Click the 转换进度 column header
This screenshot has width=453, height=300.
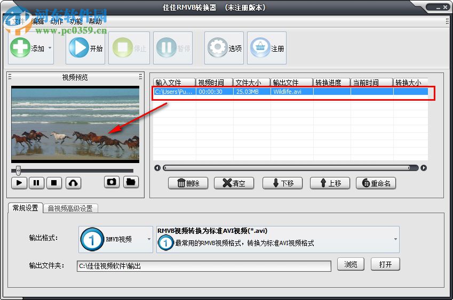(x=332, y=83)
